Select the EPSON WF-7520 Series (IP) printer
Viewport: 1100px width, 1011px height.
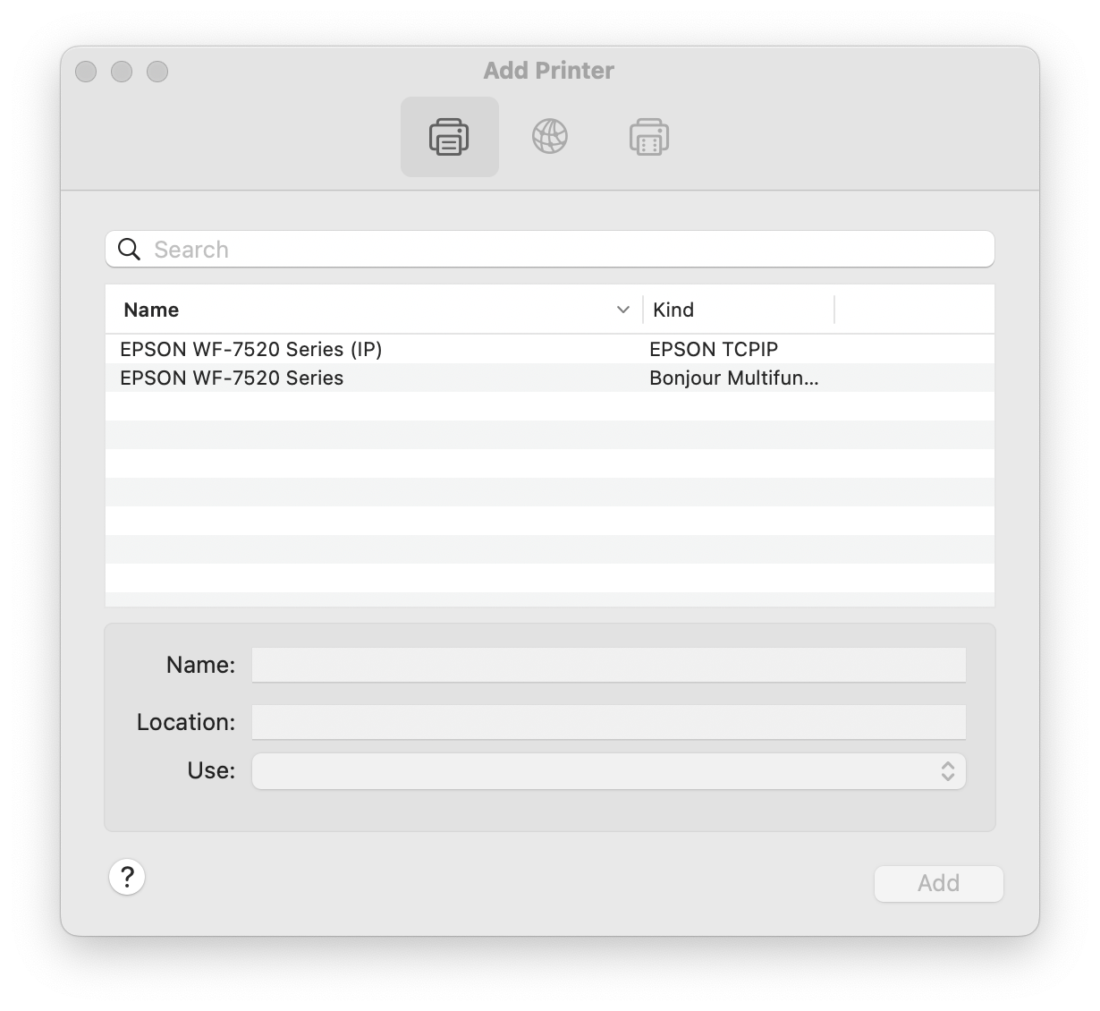[x=250, y=349]
